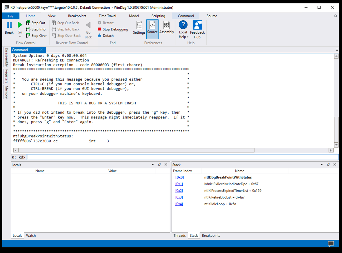The width and height of the screenshot is (342, 253).
Task: Select stack frame 0x2 link
Action: click(x=179, y=191)
